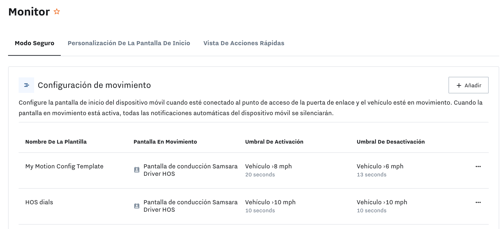Favorite the Monitor page with star icon
The height and width of the screenshot is (229, 503).
pyautogui.click(x=57, y=11)
